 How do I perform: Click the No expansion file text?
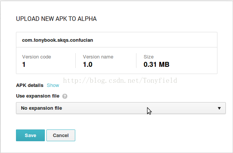pos(41,108)
